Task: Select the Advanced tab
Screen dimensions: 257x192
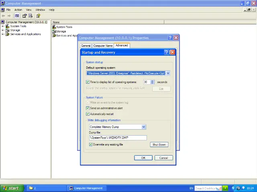Action: click(122, 45)
